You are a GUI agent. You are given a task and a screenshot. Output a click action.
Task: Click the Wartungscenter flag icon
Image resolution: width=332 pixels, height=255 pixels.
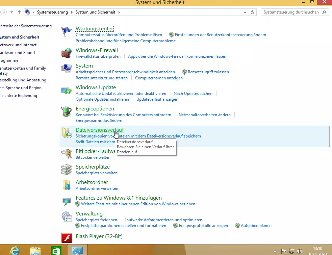point(67,32)
